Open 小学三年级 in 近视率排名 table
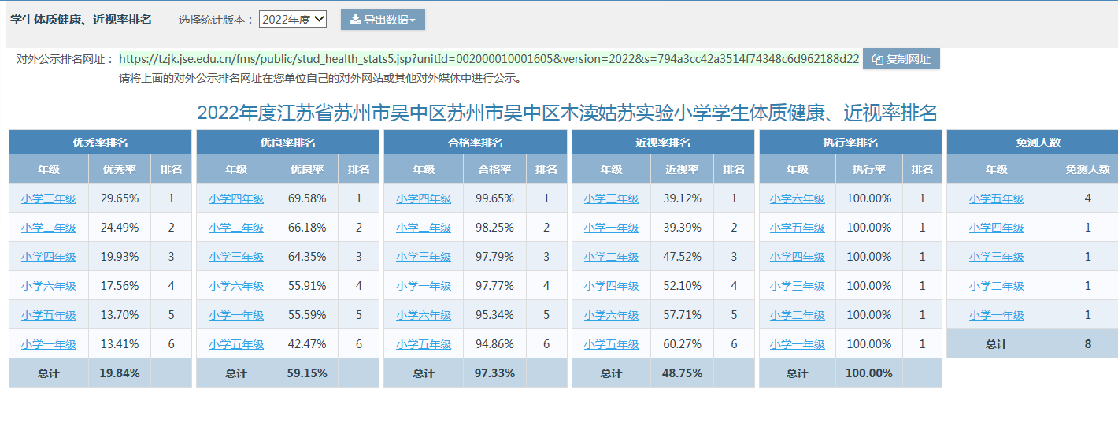Image resolution: width=1118 pixels, height=445 pixels. click(x=612, y=198)
